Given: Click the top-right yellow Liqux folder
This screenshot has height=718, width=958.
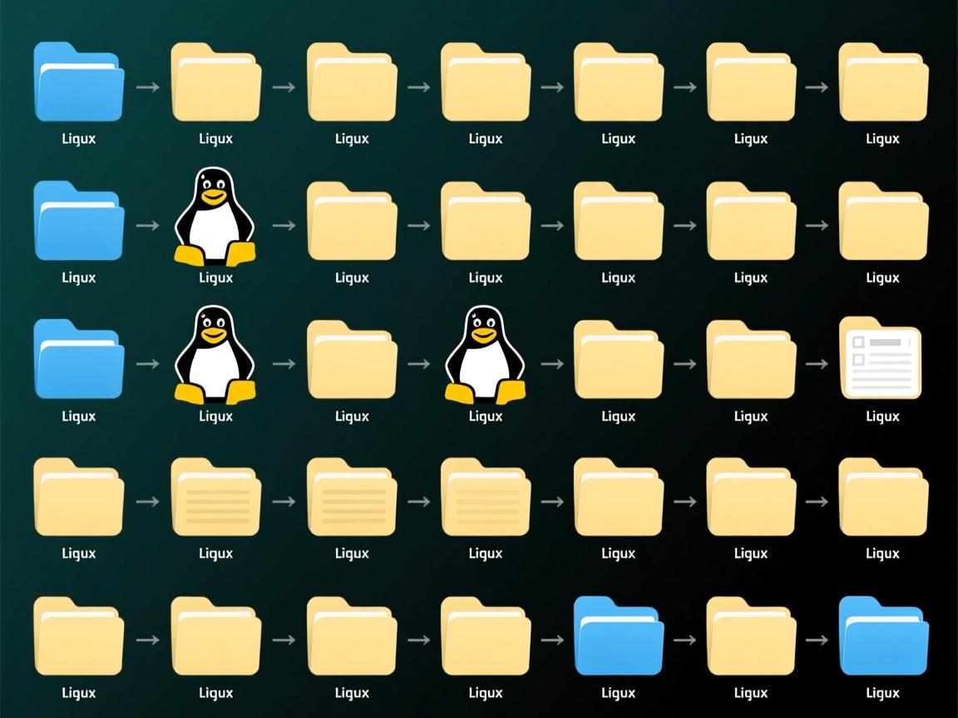Looking at the screenshot, I should [x=882, y=83].
